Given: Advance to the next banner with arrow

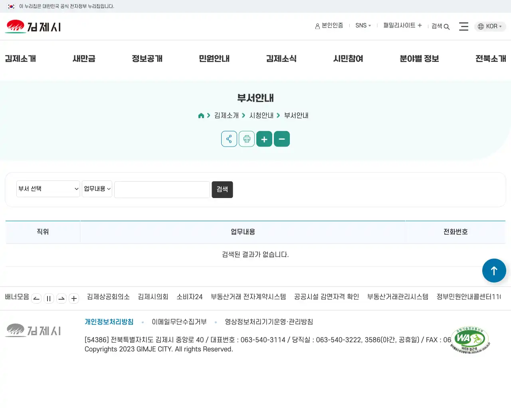Looking at the screenshot, I should coord(61,298).
